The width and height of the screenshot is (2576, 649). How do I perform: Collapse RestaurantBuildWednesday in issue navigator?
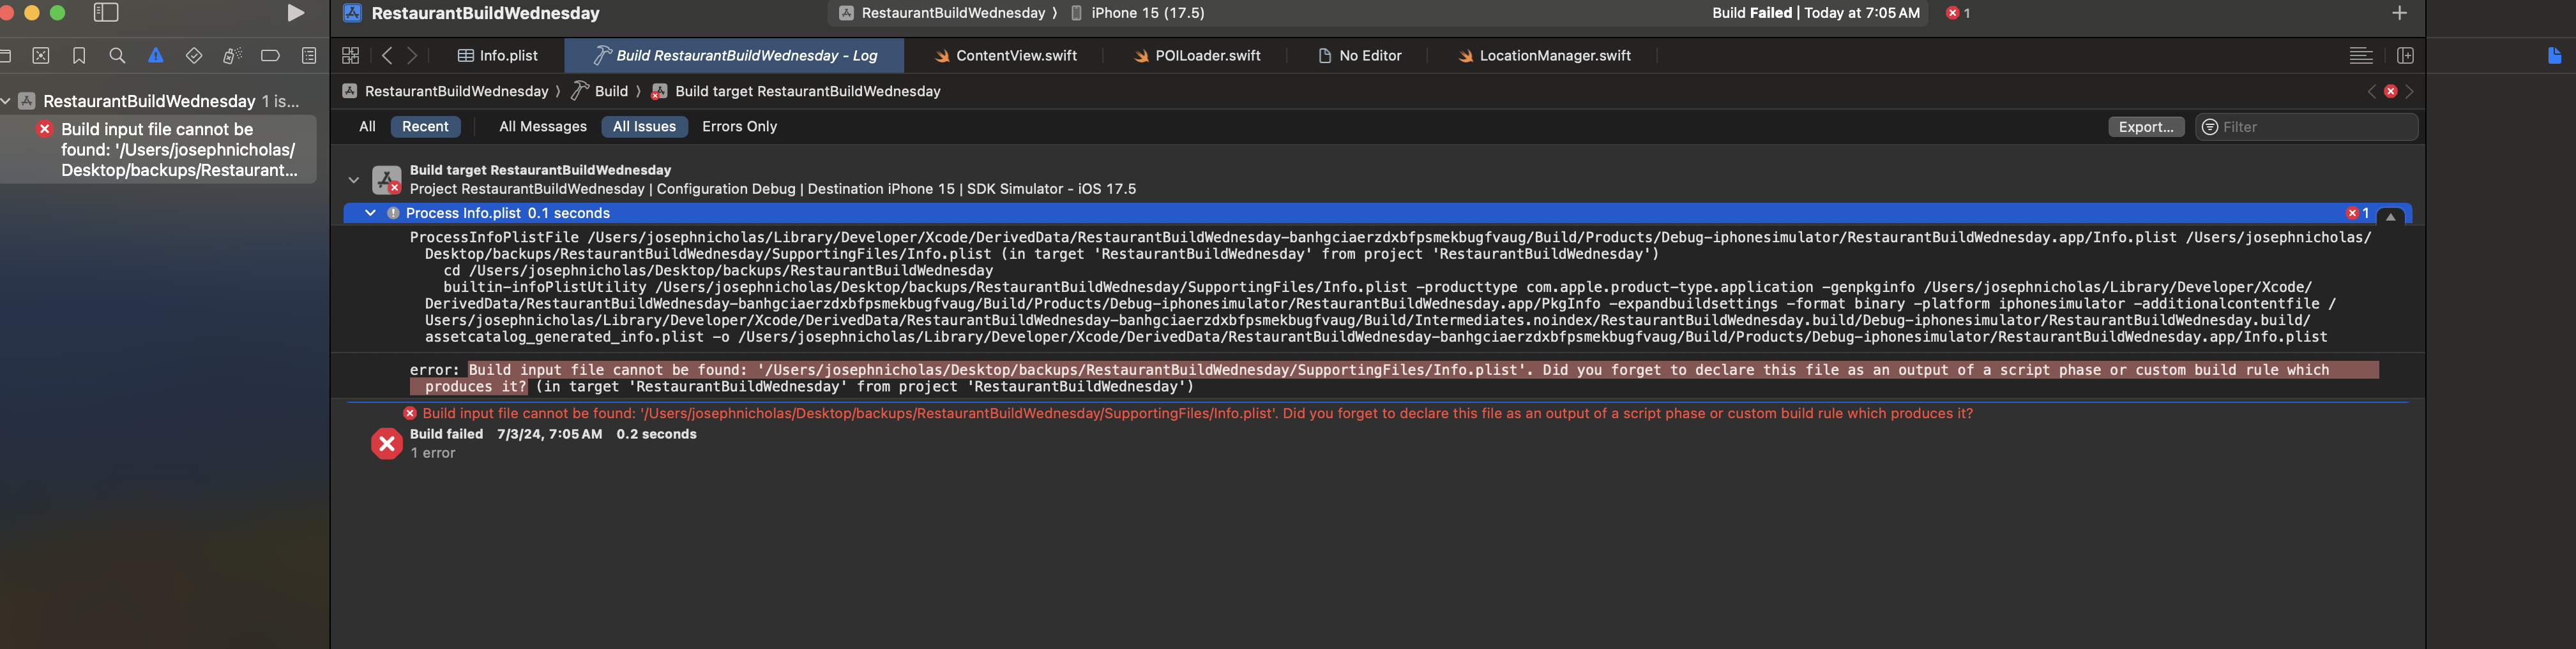click(x=6, y=101)
